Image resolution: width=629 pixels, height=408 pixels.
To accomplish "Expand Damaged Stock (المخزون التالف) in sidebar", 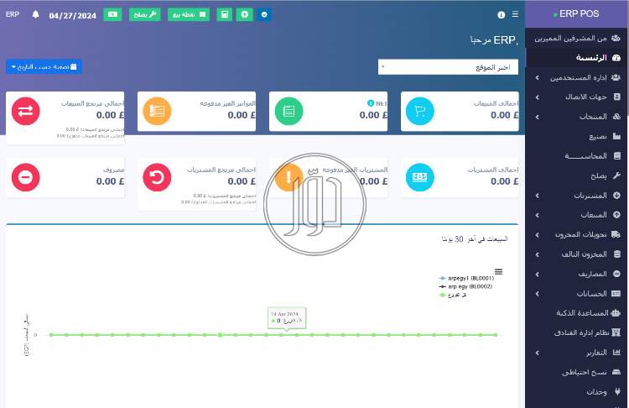I will click(x=577, y=254).
